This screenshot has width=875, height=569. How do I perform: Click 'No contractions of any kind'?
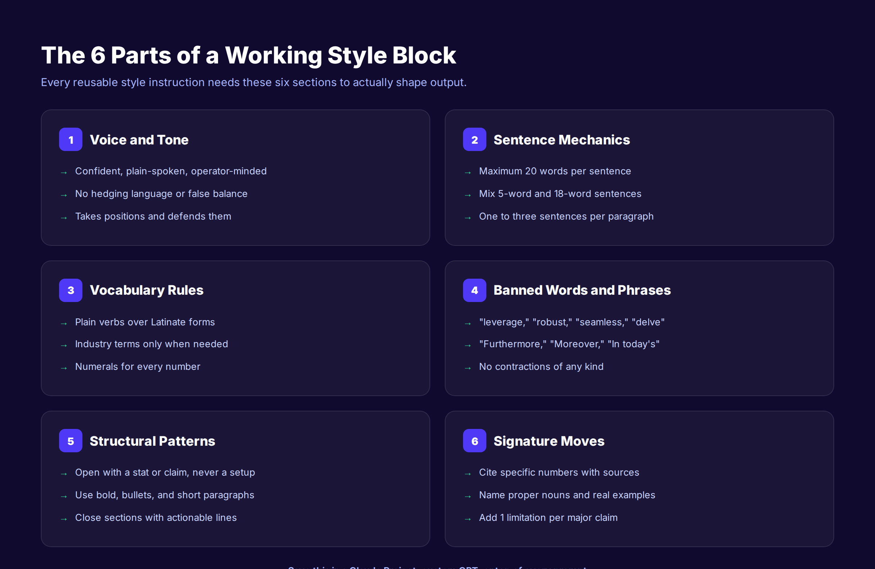[x=541, y=367]
